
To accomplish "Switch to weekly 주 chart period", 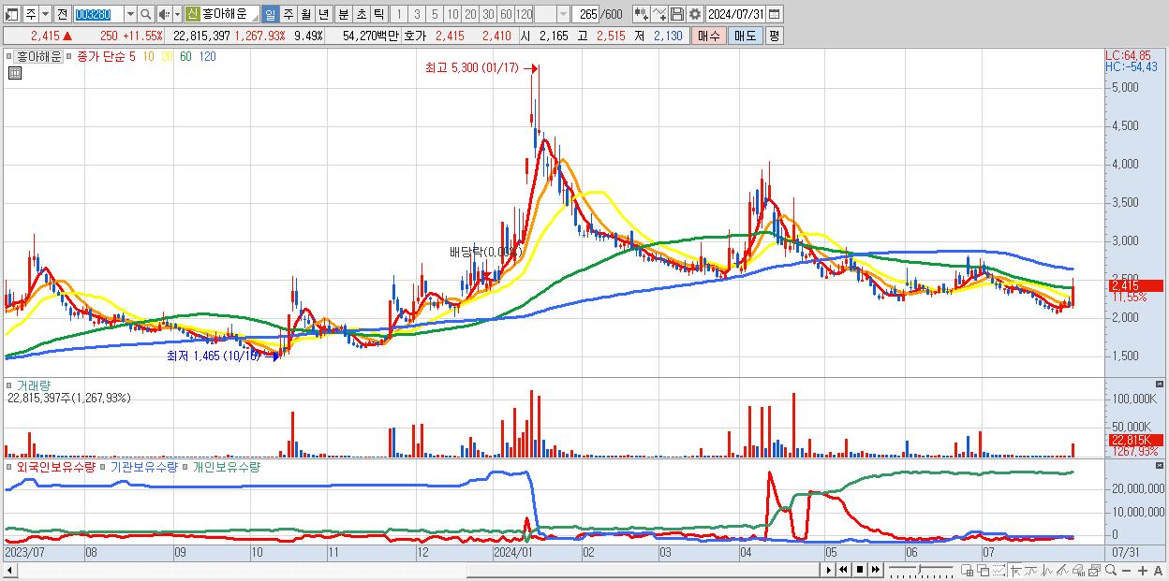I will (288, 14).
